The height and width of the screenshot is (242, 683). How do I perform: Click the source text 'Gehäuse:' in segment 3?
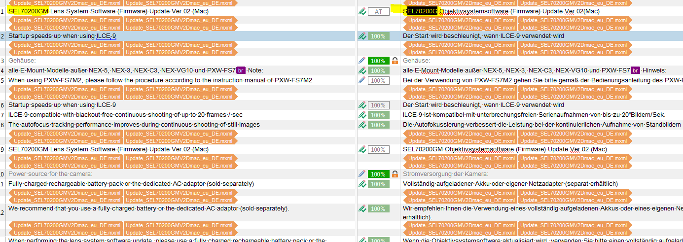[22, 61]
